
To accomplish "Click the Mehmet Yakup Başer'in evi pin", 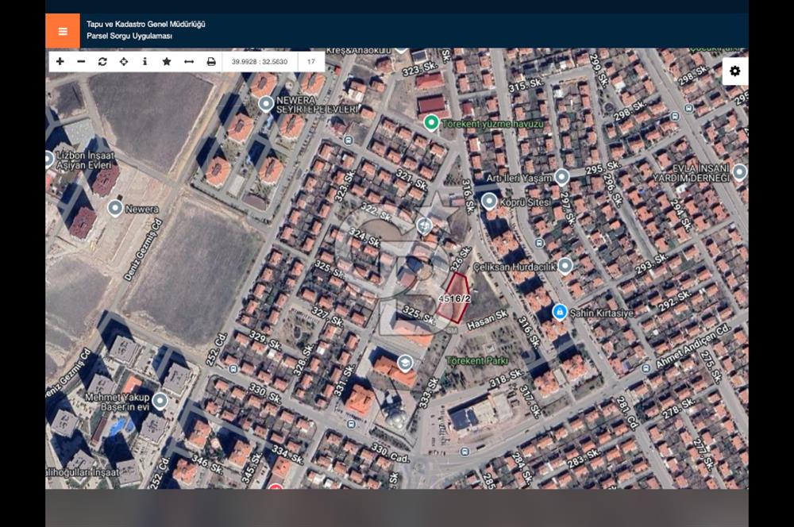I will click(160, 401).
